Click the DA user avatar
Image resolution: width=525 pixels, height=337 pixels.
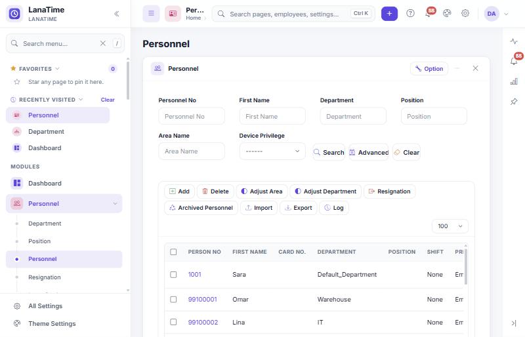point(492,14)
